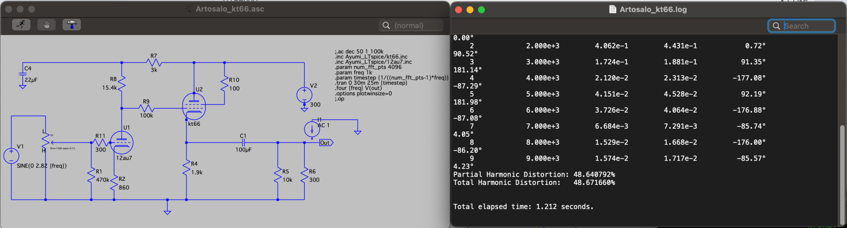
Task: Select resistor R7 3k symbol
Action: click(154, 63)
